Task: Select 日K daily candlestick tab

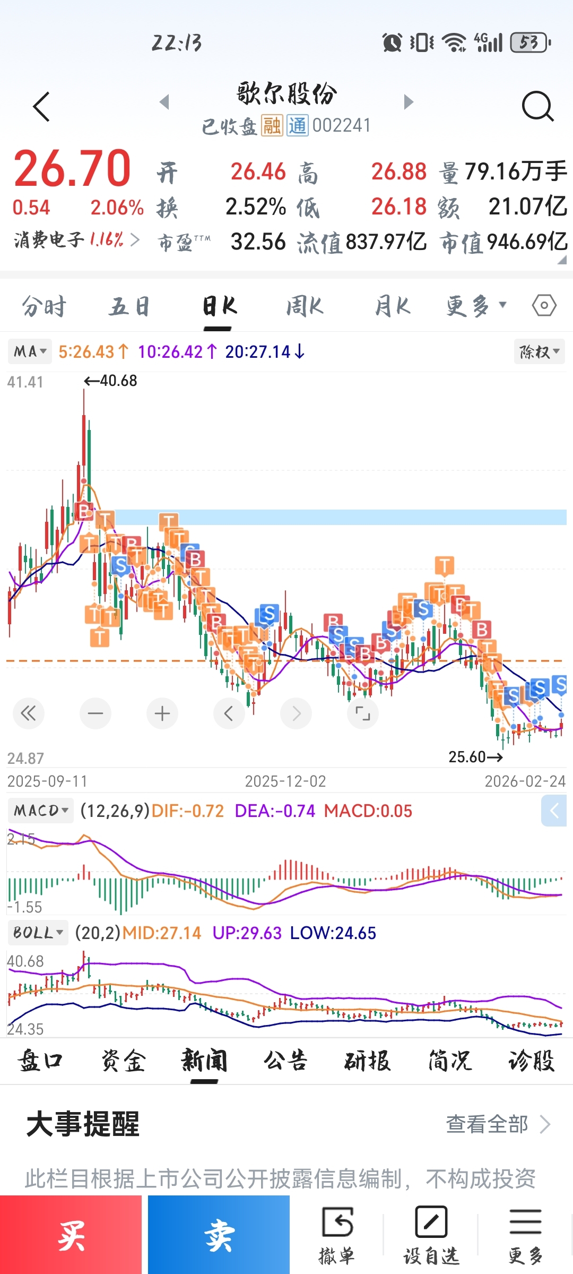Action: tap(219, 306)
